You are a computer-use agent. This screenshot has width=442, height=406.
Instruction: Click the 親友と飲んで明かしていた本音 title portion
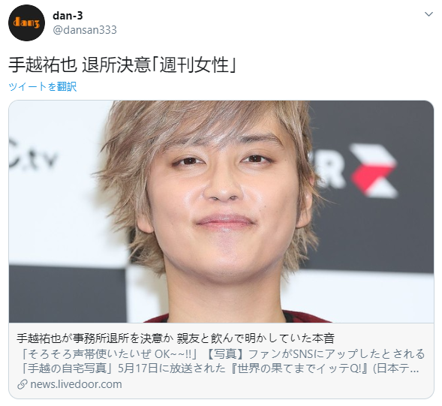(255, 338)
